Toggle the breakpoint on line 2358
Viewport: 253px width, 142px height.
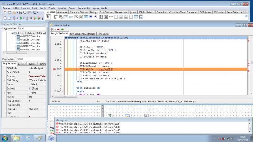(x=54, y=69)
